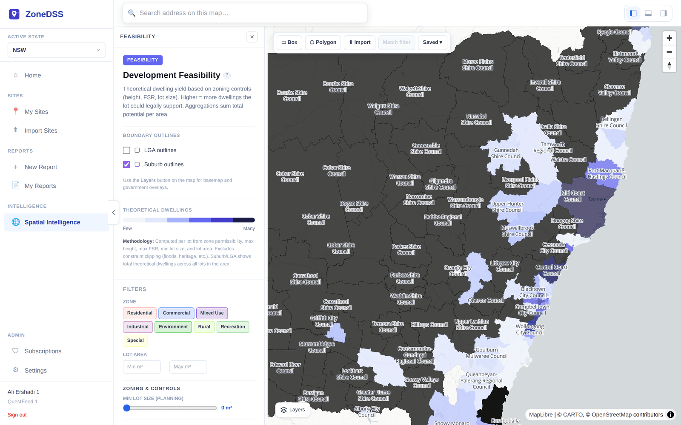
Task: Select the Polygon draw tool
Action: click(x=323, y=42)
